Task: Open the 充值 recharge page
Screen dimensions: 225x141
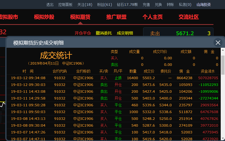Action: [x=146, y=5]
